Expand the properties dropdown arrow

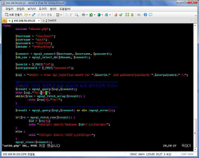tap(61, 15)
